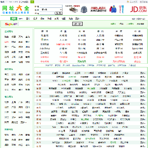Focus the password input field
Image resolution: width=148 pixels, height=148 pixels.
coord(47,13)
